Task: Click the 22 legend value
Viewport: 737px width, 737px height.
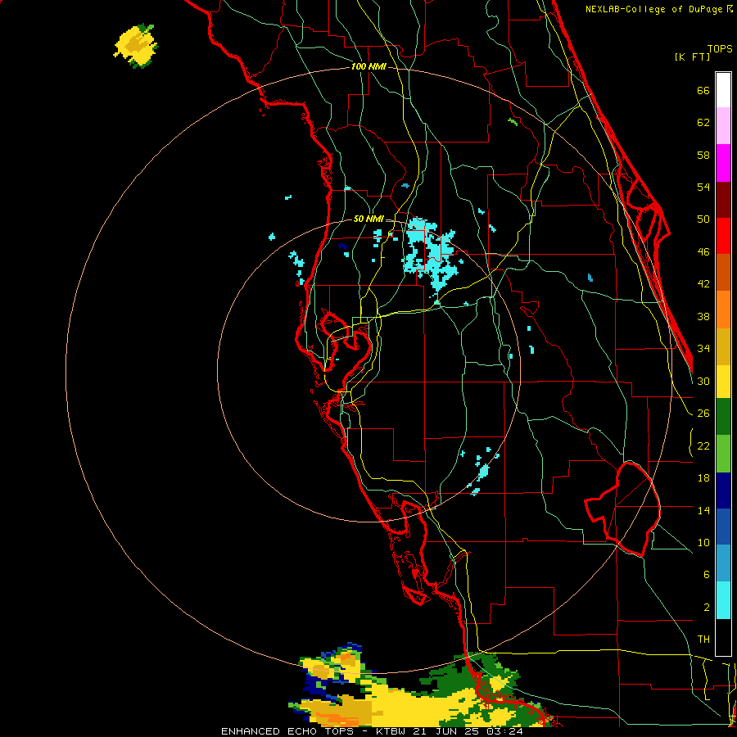Action: click(703, 445)
